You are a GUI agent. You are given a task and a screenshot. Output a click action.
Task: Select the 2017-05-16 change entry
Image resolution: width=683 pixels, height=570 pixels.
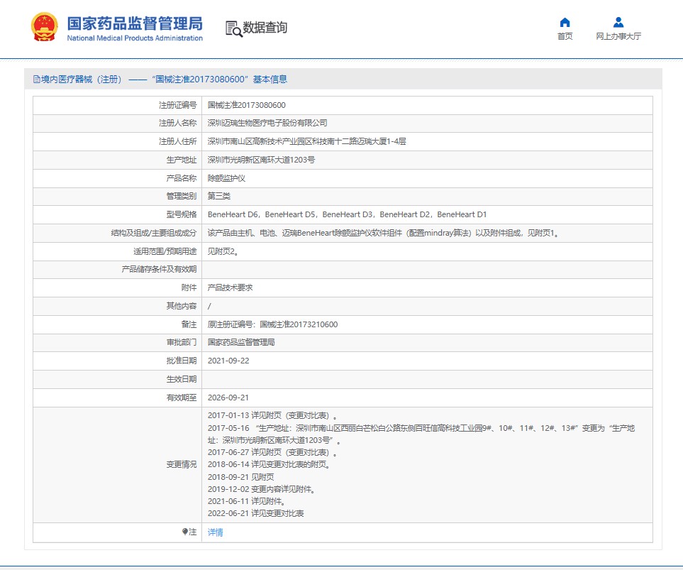point(421,434)
